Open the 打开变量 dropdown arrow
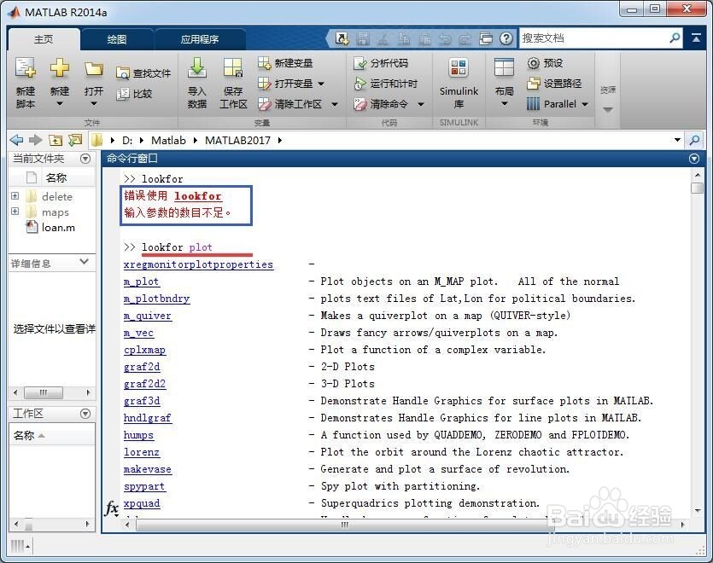The height and width of the screenshot is (563, 713). pos(321,84)
